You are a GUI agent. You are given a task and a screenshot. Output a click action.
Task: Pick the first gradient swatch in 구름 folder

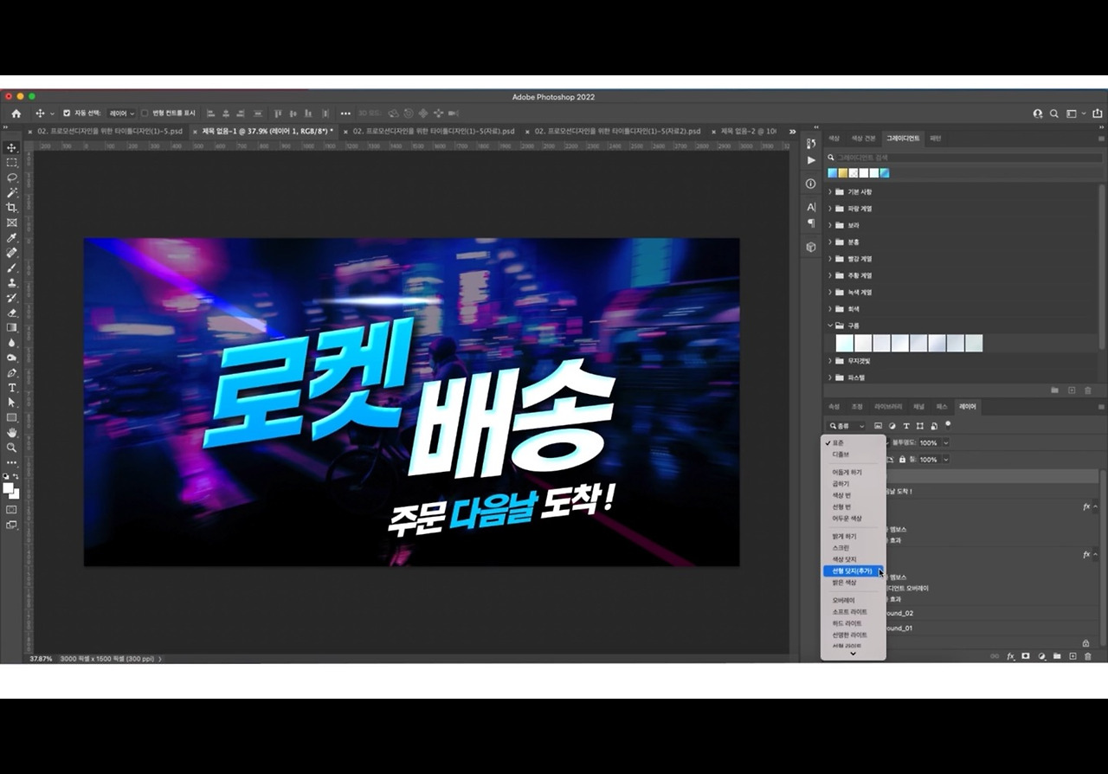[x=844, y=343]
